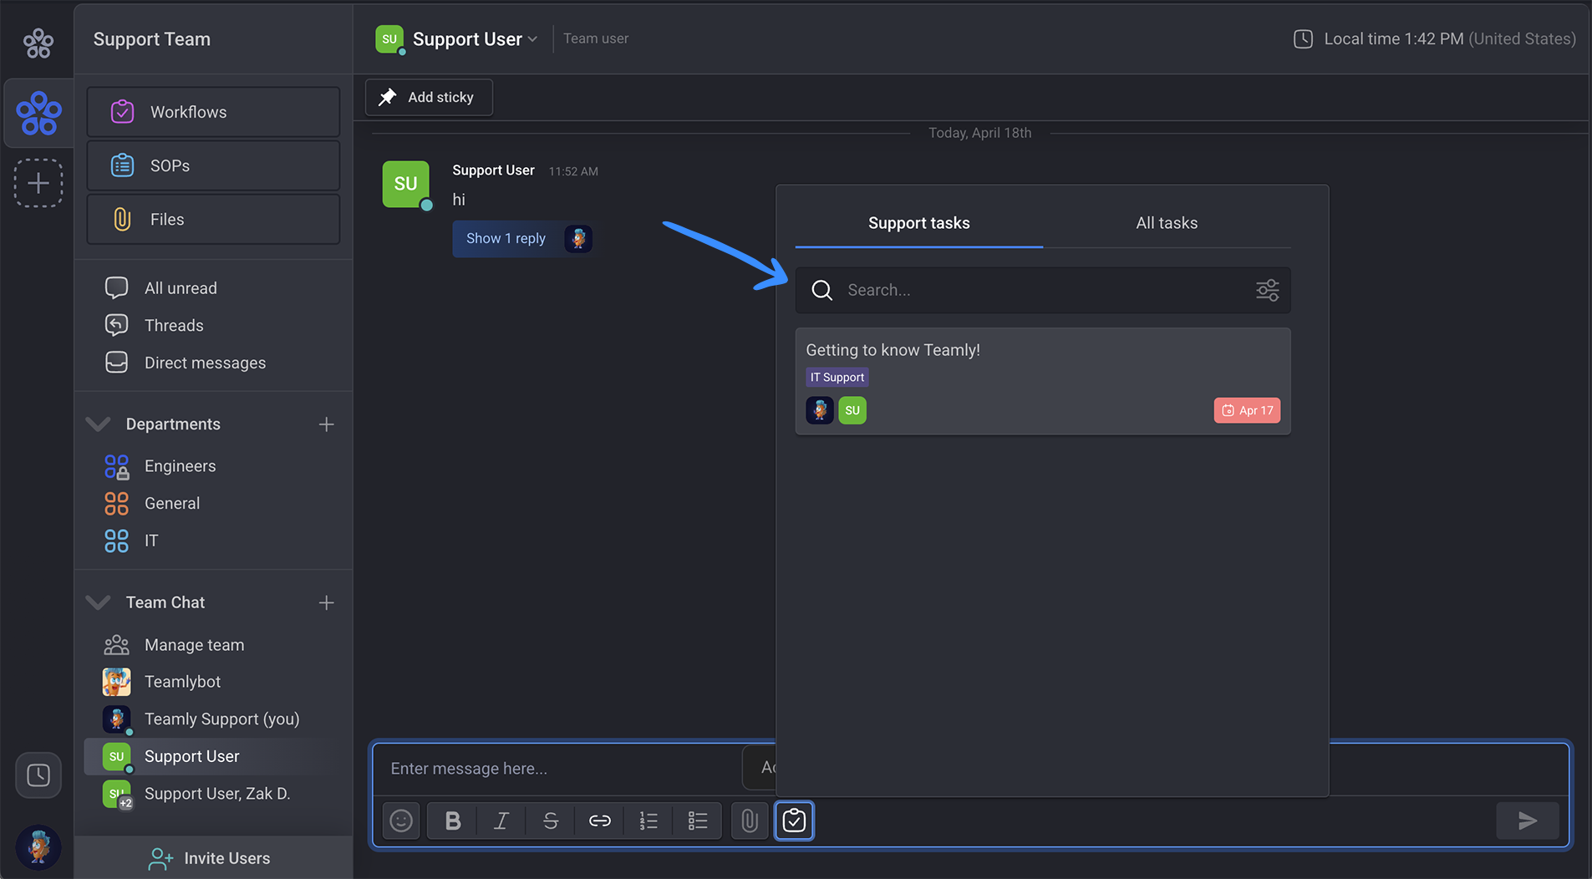Open the task filter sliders icon
The width and height of the screenshot is (1592, 879).
click(x=1267, y=290)
